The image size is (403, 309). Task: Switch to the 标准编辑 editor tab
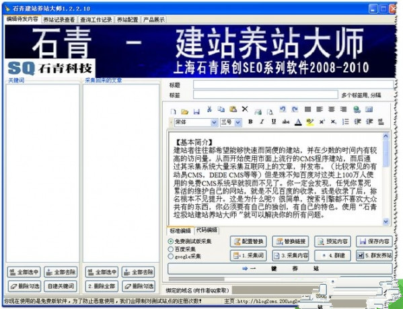(x=180, y=230)
